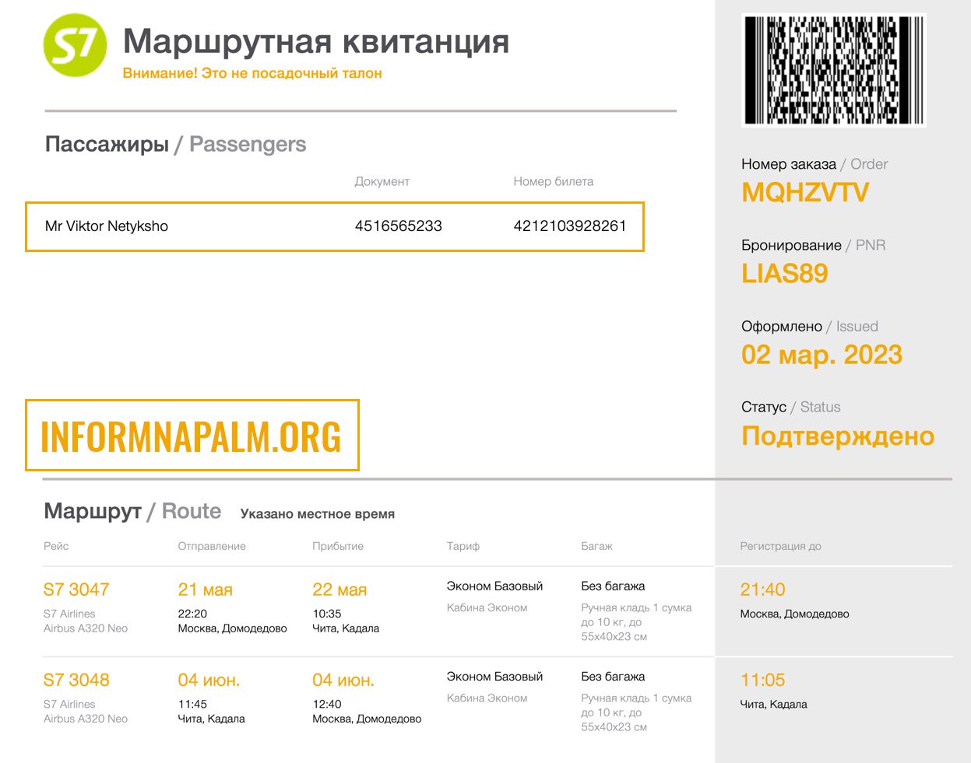Click the ticket number in passenger row
971x763 pixels.
(x=569, y=226)
